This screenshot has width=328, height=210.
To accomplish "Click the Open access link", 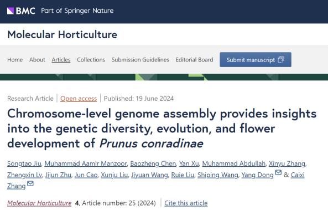I will pyautogui.click(x=79, y=99).
